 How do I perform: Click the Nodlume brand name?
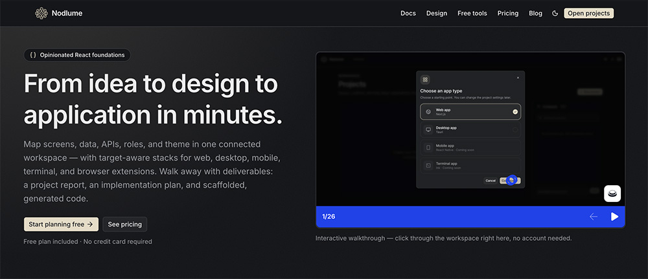[x=67, y=13]
